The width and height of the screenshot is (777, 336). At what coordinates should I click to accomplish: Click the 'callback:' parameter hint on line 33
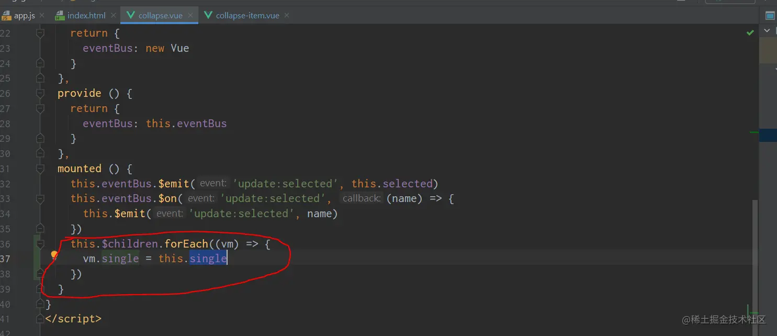coord(361,198)
